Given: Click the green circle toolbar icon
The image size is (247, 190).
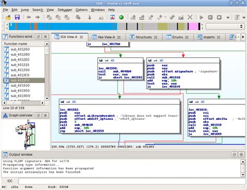Looking at the screenshot, I should (121, 17).
